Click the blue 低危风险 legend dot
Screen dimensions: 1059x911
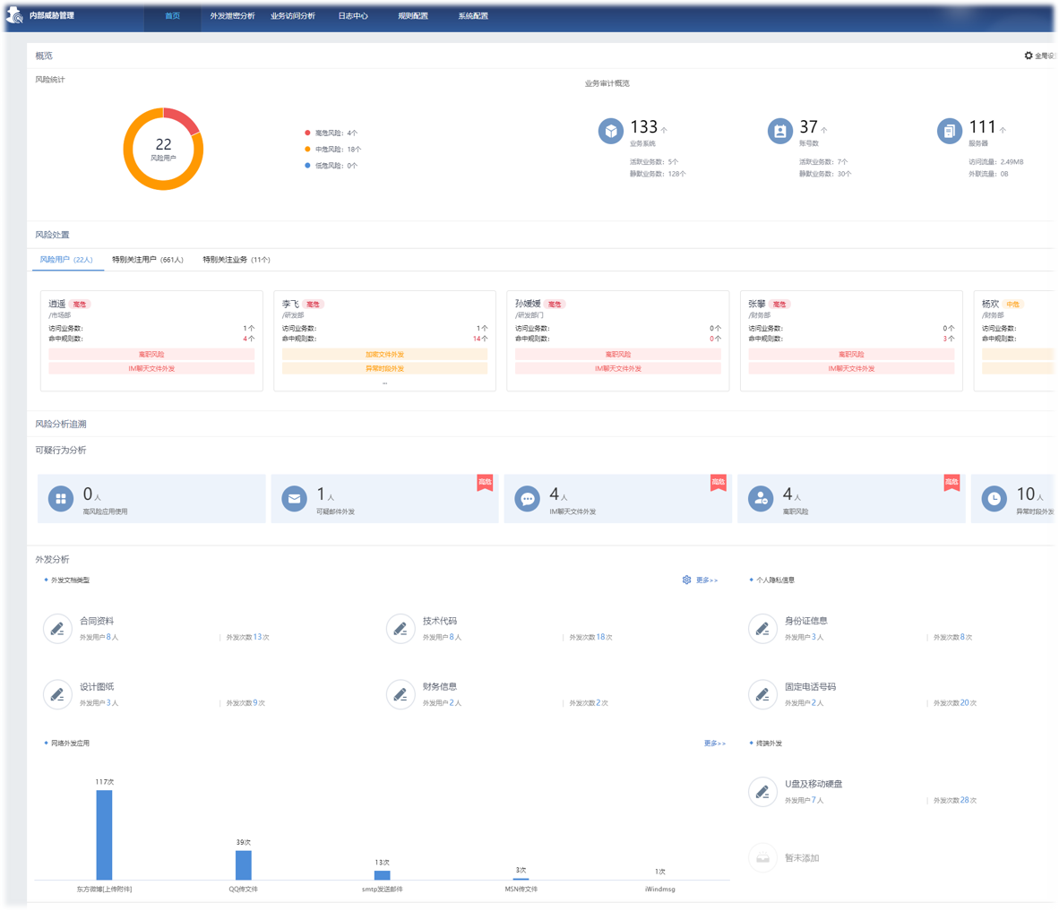(x=307, y=166)
